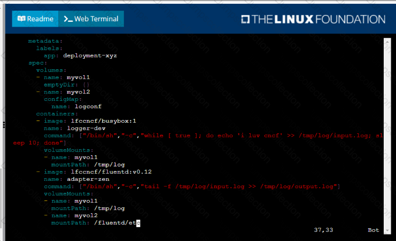Click the Readme book icon

coord(21,19)
